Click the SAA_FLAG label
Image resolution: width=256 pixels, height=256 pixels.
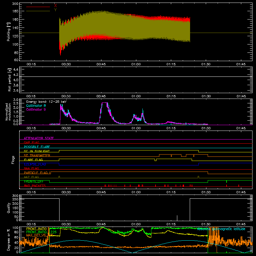click(x=31, y=168)
